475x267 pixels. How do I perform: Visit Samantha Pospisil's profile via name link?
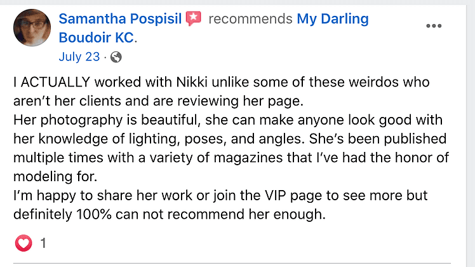point(121,19)
